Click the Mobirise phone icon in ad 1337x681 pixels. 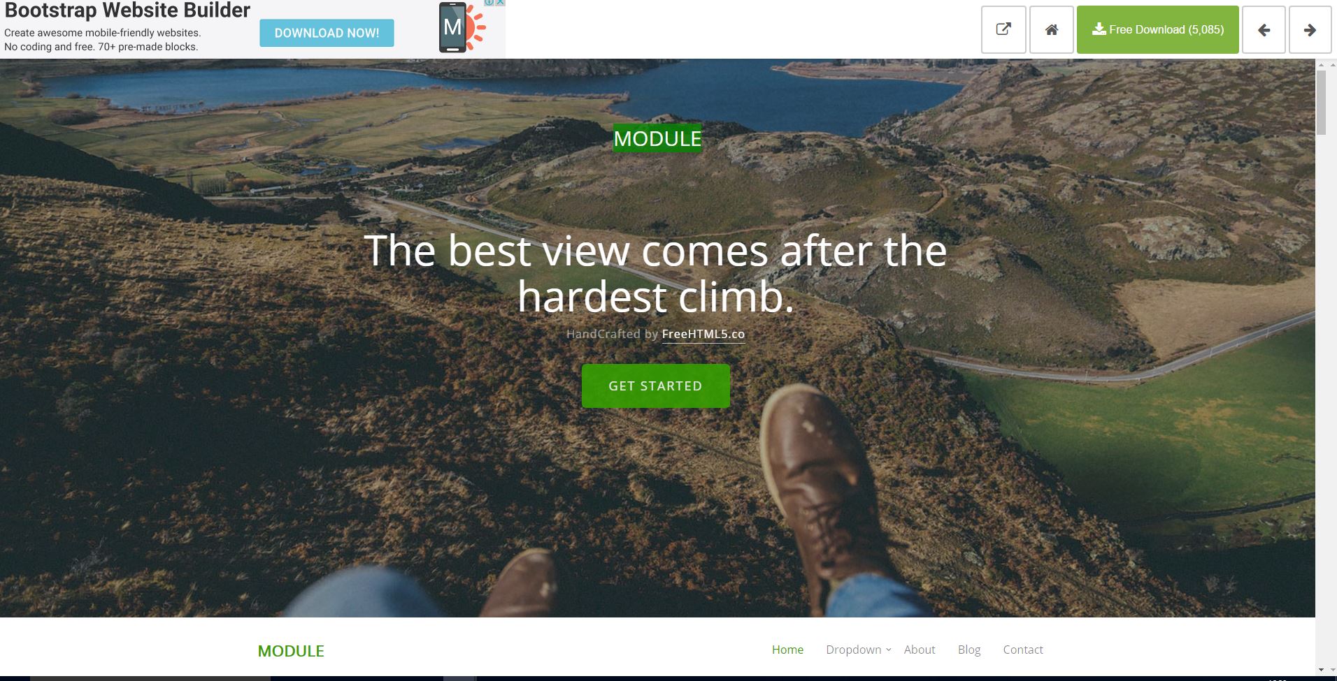pos(453,28)
